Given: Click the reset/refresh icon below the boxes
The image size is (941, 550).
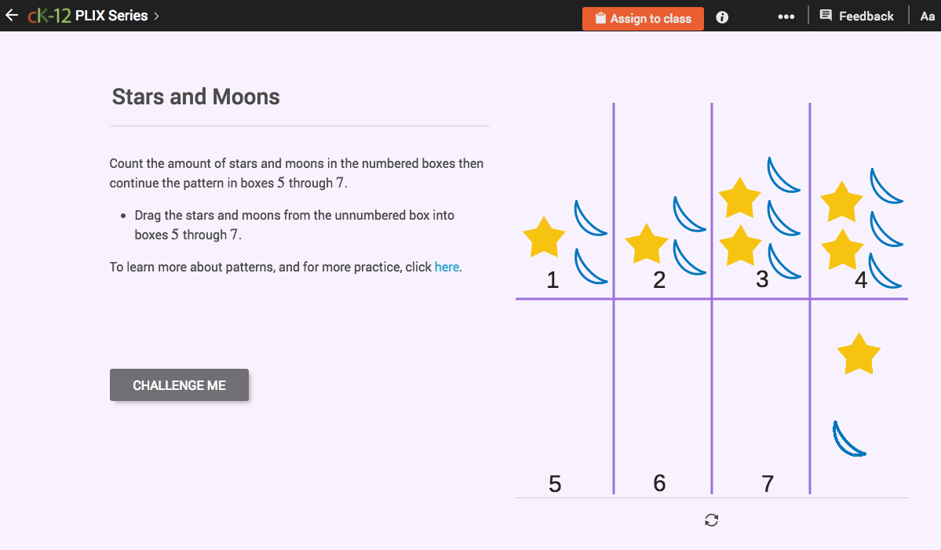Looking at the screenshot, I should pyautogui.click(x=710, y=520).
